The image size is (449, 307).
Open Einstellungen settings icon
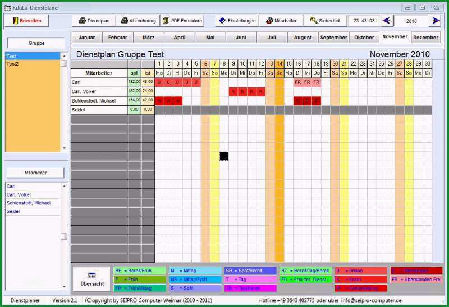[x=222, y=21]
